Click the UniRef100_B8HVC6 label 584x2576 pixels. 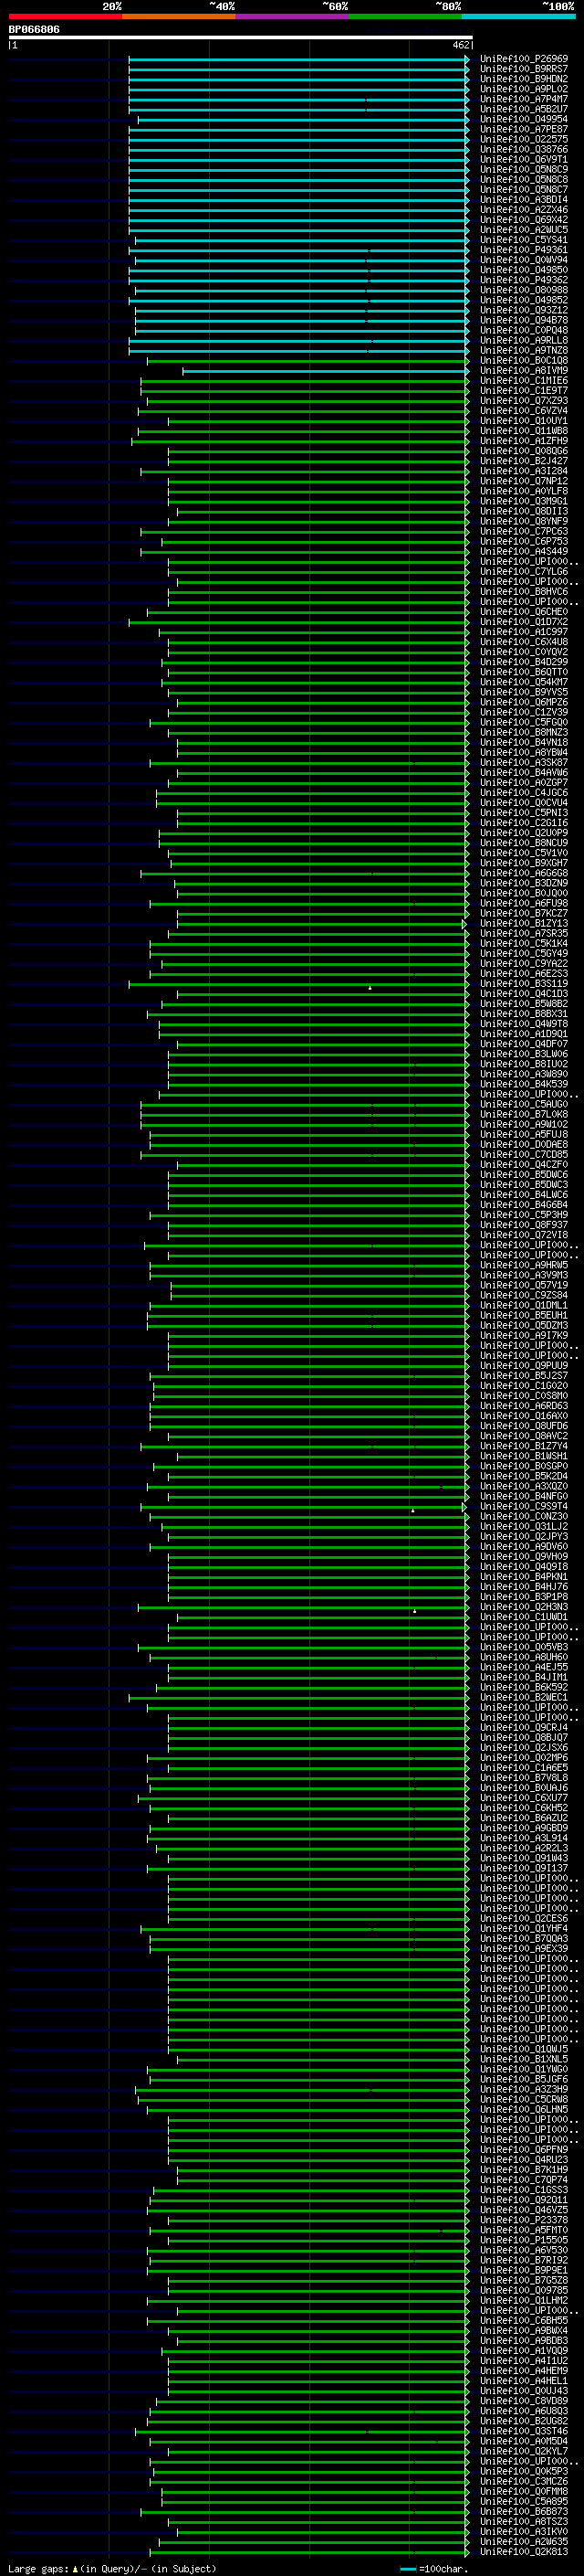pyautogui.click(x=524, y=591)
